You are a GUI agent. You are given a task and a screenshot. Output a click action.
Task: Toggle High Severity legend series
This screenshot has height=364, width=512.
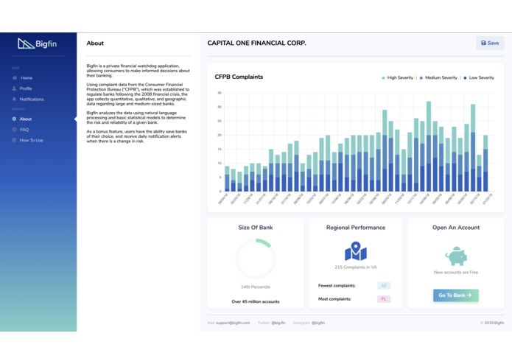(x=397, y=77)
